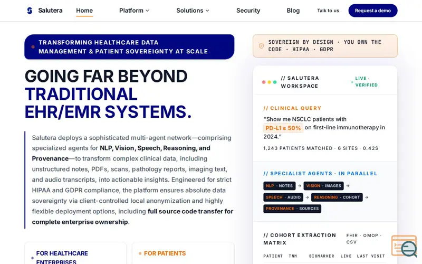Click the Salutera logo icon
The image size is (422, 264).
coord(30,11)
